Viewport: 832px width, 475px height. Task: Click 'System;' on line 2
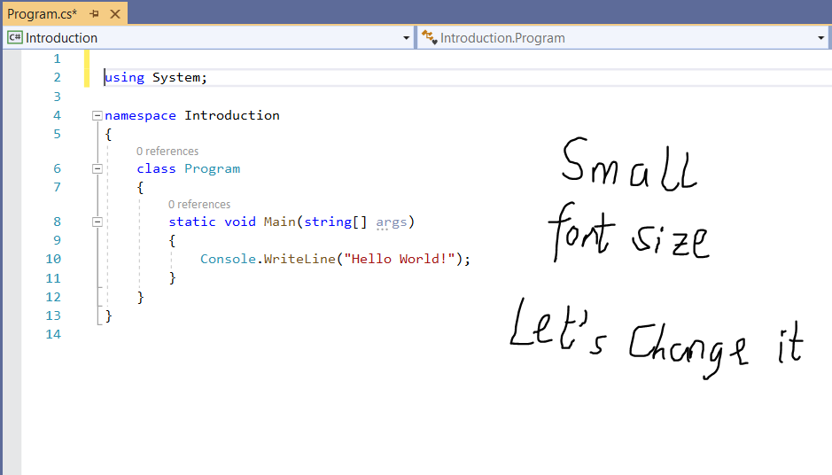tap(180, 77)
